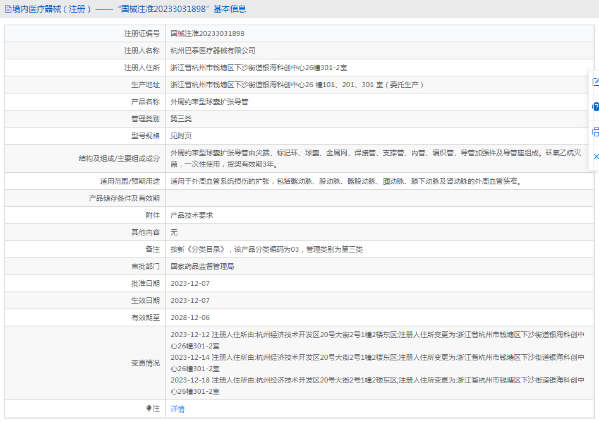Click 第三类 value in the 管理类别 row
Viewport: 599px width, 421px height.
[181, 119]
